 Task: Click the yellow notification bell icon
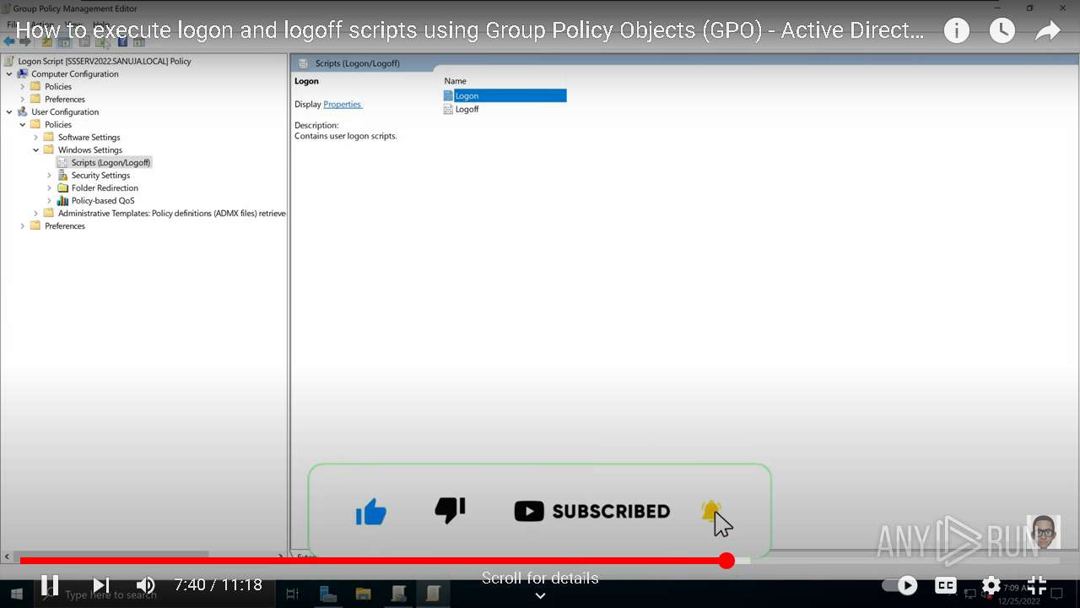[711, 511]
